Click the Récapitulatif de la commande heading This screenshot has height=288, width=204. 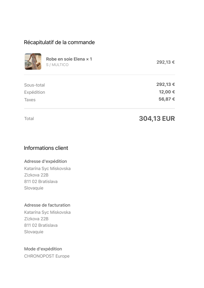[x=59, y=42]
